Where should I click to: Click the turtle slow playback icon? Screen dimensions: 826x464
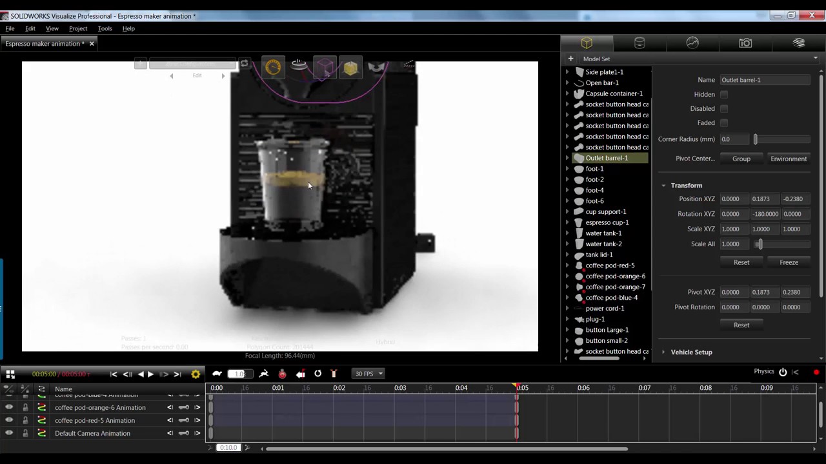[217, 374]
